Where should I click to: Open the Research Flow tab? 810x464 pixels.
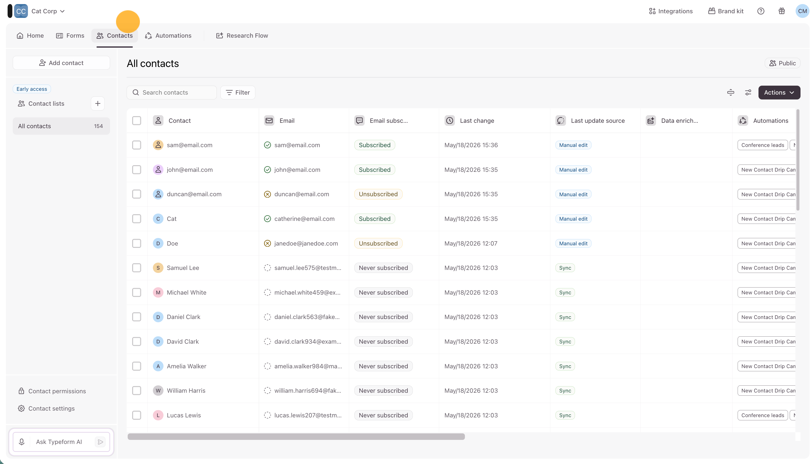click(242, 36)
